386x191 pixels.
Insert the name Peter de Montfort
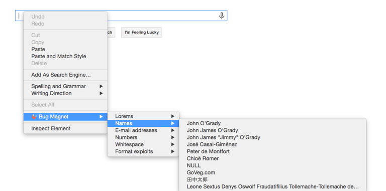[272, 151]
